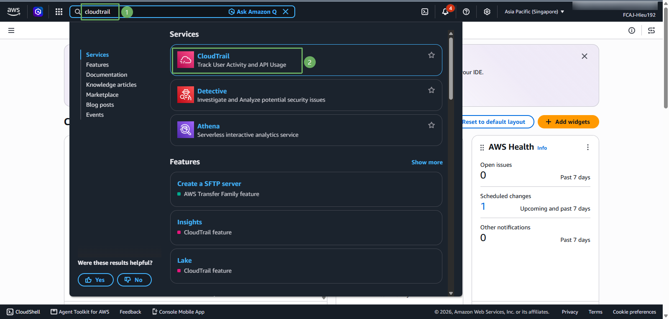Open the services grid menu

[59, 12]
